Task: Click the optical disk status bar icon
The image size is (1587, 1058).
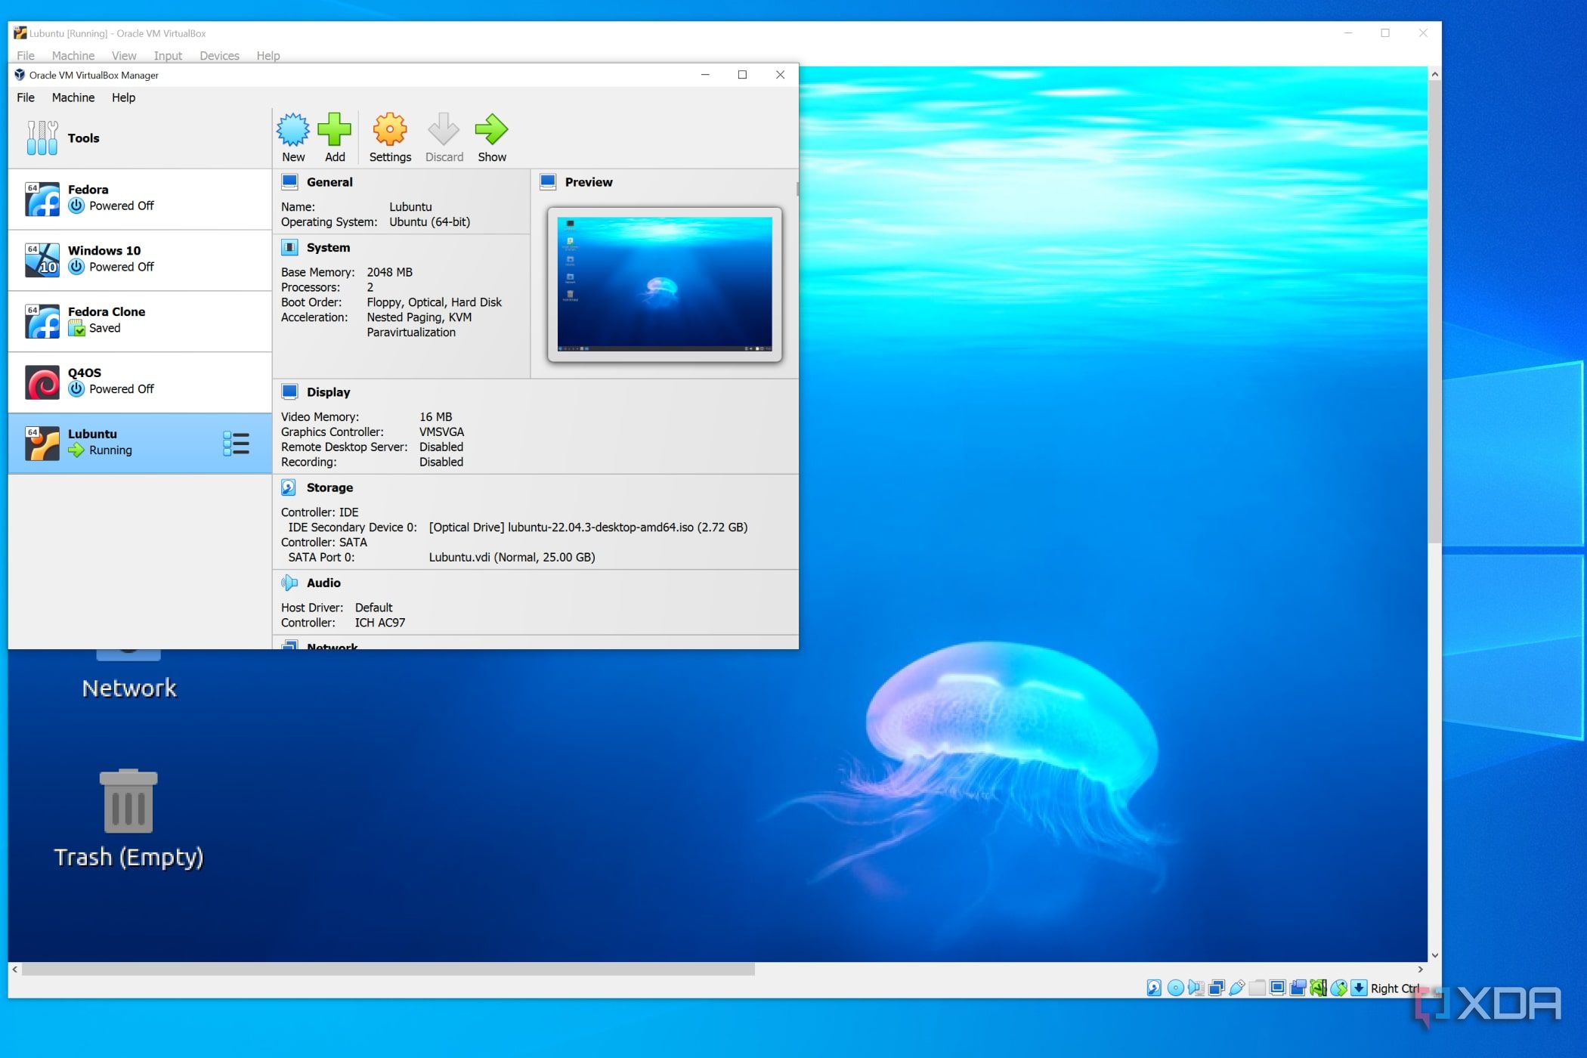Action: pyautogui.click(x=1175, y=988)
